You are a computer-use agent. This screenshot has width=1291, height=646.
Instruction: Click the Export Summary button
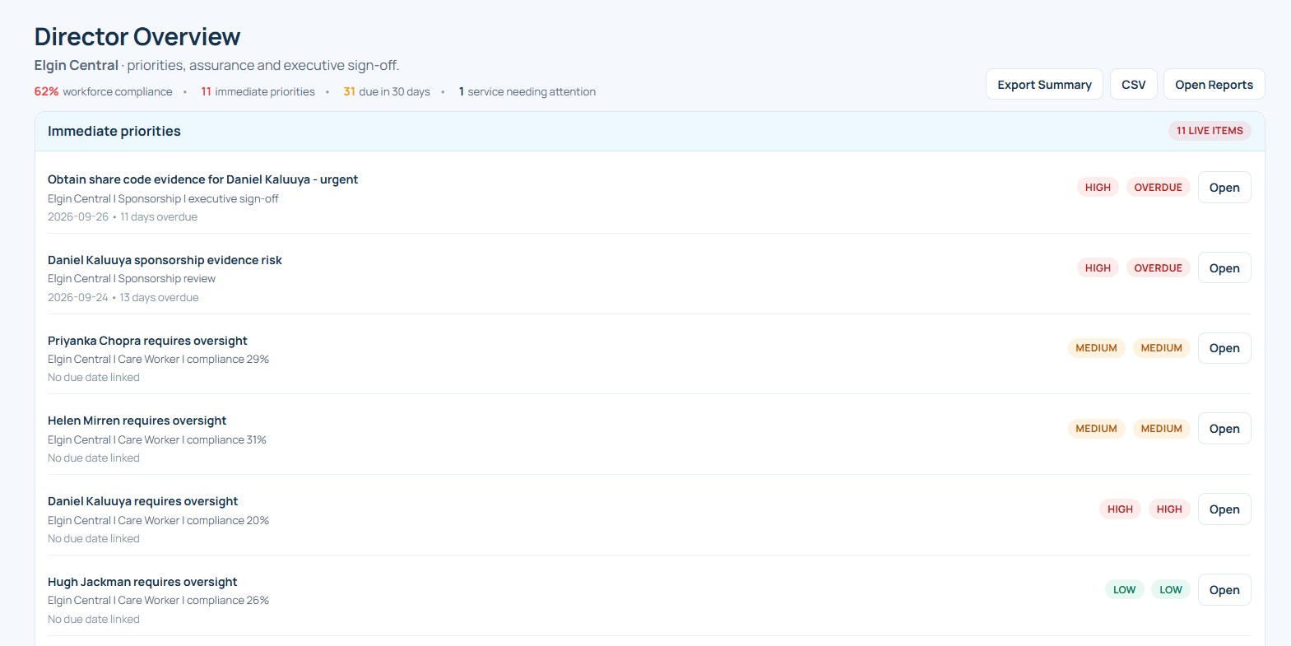(x=1044, y=85)
